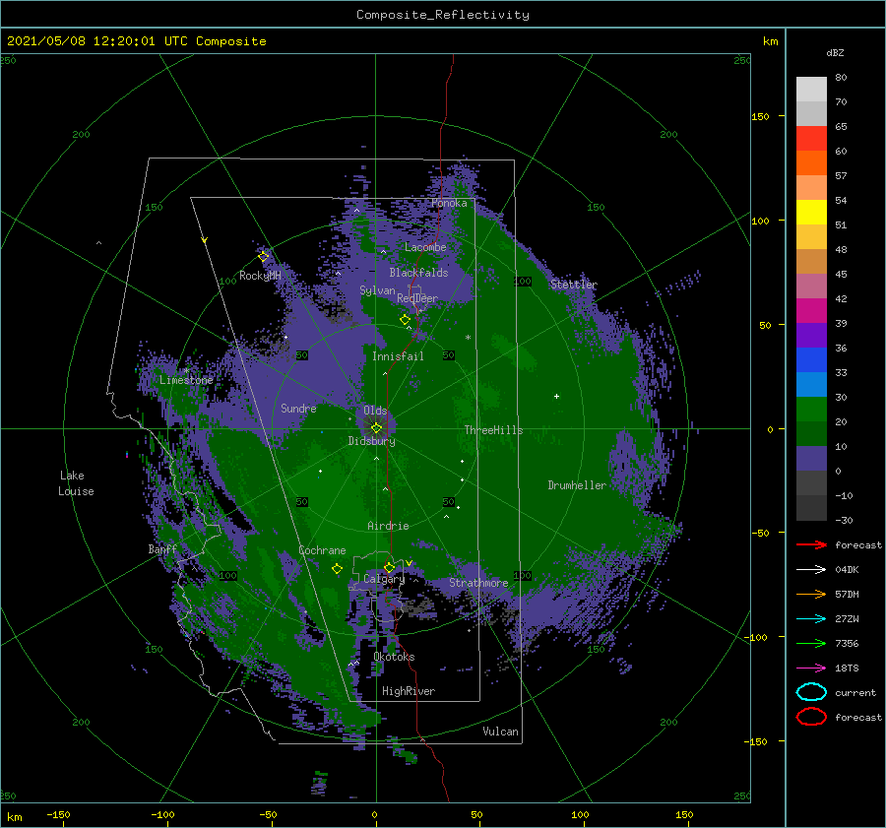The height and width of the screenshot is (828, 886).
Task: Click the red forecast ellipse icon
Action: click(811, 717)
